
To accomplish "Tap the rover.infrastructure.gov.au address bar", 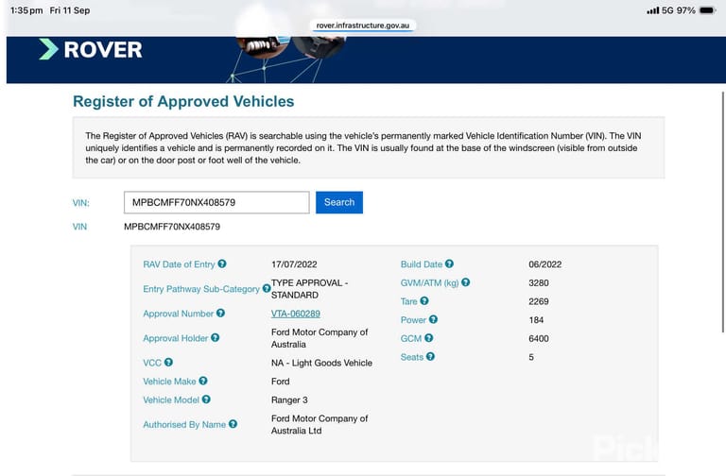I will pos(363,25).
